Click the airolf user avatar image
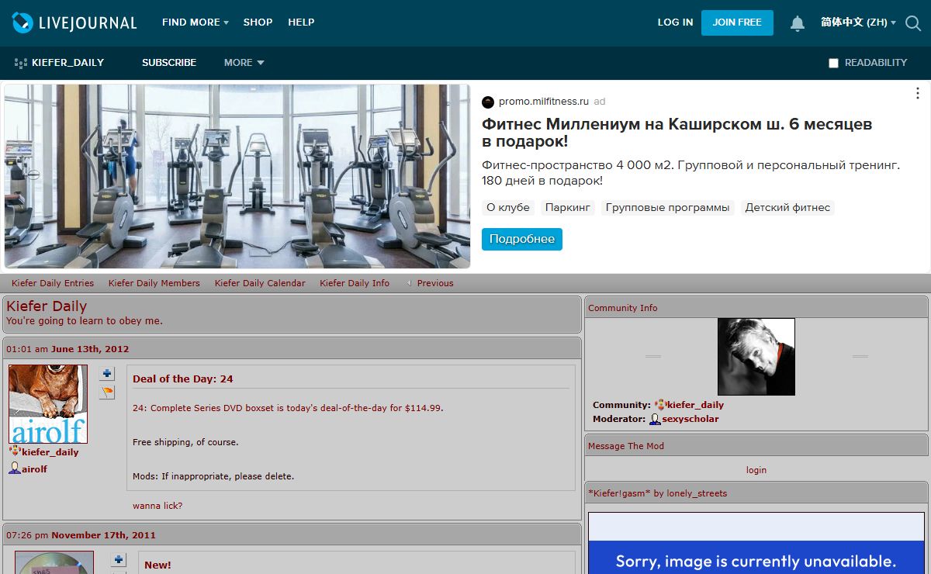 [48, 404]
